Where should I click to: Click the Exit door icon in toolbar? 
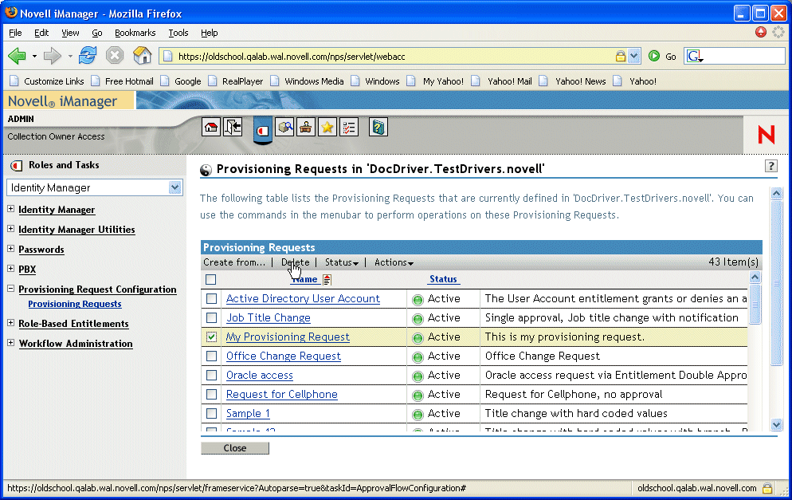point(233,128)
